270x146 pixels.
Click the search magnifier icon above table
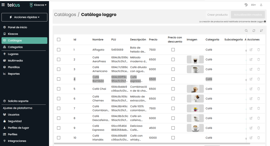[246, 31]
